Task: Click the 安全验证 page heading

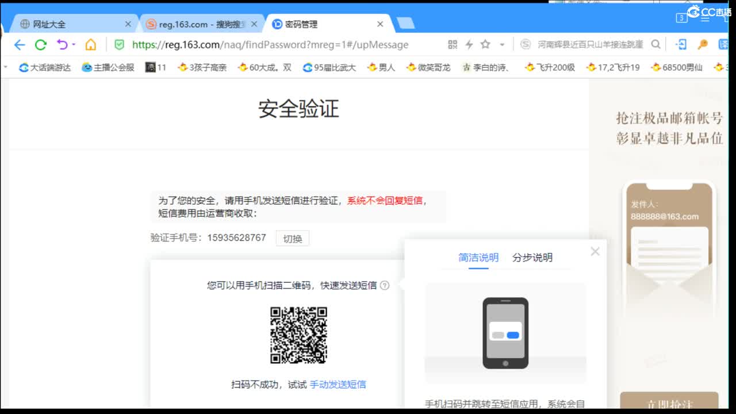Action: [298, 109]
